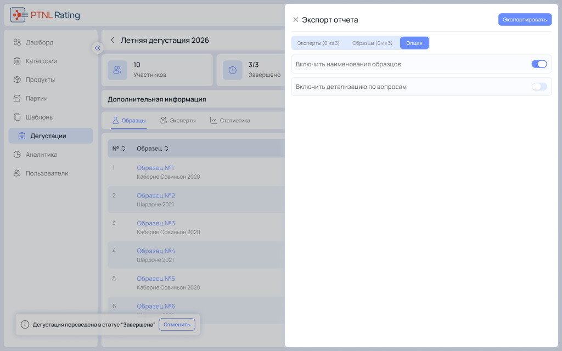Viewport: 562px width, 351px height.
Task: Click Отменить in the notification
Action: click(x=177, y=325)
